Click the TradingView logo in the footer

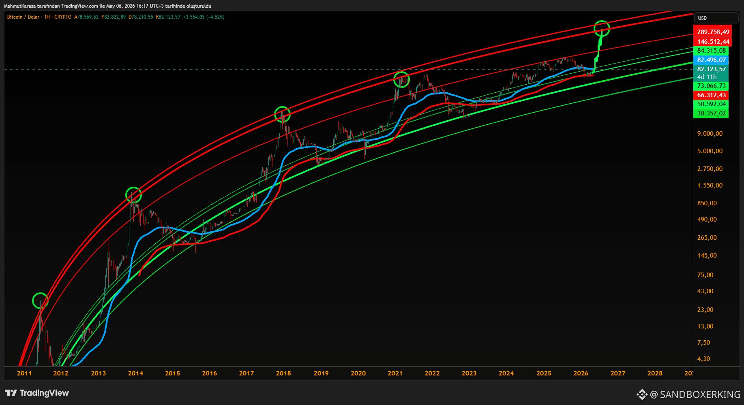[37, 393]
